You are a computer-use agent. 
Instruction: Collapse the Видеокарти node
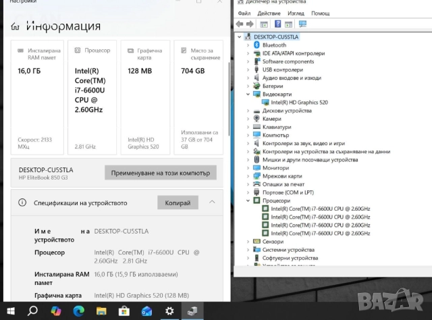[x=248, y=95]
